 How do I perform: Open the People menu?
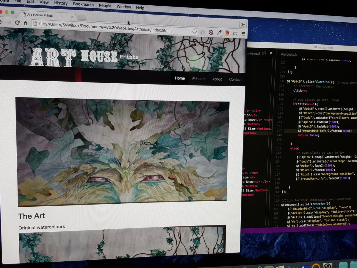click(105, 6)
